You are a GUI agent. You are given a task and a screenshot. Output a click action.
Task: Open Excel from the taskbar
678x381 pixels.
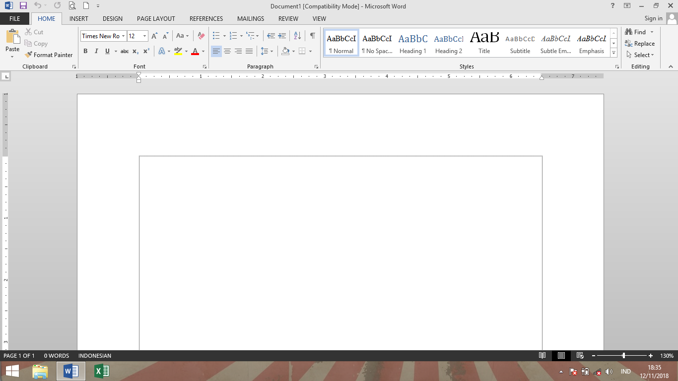101,371
